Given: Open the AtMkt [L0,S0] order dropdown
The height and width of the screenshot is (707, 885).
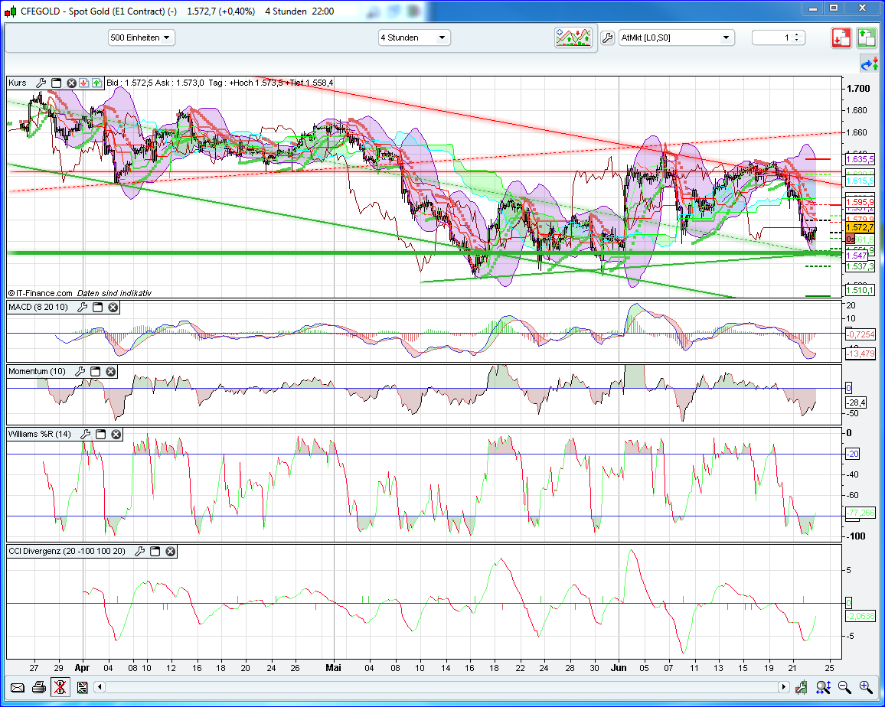Looking at the screenshot, I should coord(677,37).
